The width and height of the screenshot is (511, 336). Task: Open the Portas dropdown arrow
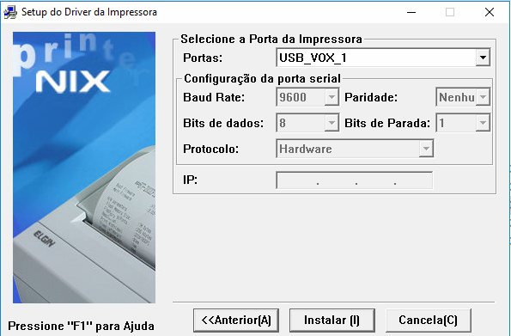pos(483,58)
